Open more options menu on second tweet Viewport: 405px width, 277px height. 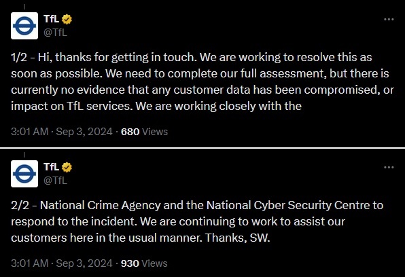(x=389, y=167)
